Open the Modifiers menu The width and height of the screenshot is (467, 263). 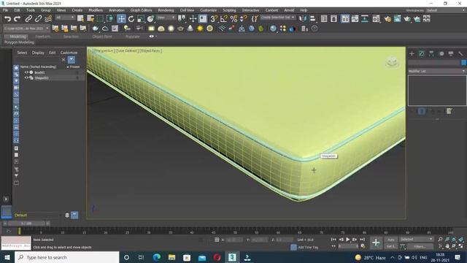coord(96,10)
